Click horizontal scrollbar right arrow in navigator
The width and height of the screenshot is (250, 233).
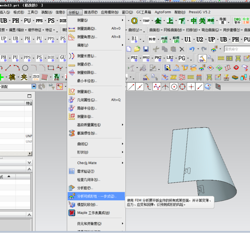pyautogui.click(x=30, y=153)
